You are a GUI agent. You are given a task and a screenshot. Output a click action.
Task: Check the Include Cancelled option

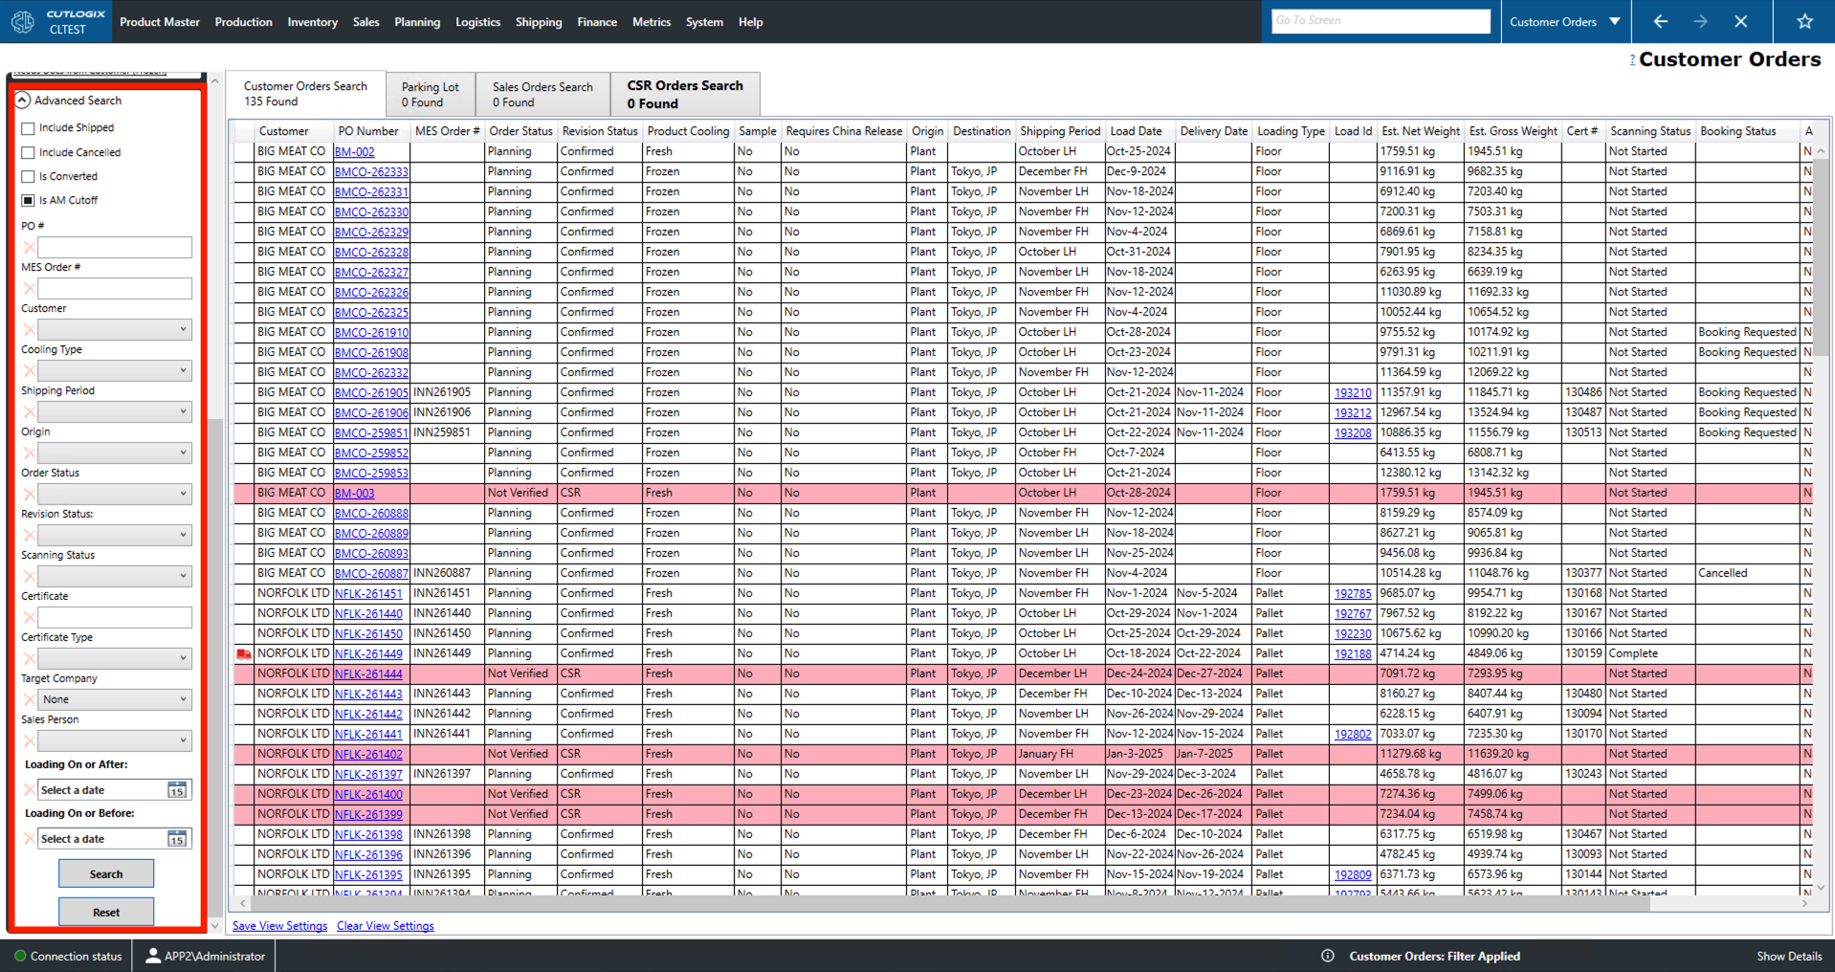28,153
